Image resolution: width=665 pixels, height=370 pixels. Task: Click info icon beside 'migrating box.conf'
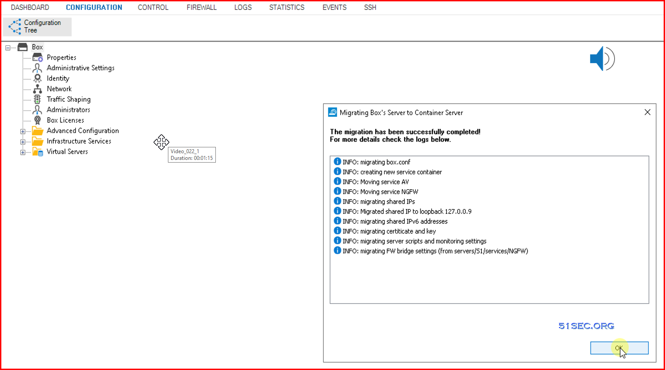[x=337, y=162]
